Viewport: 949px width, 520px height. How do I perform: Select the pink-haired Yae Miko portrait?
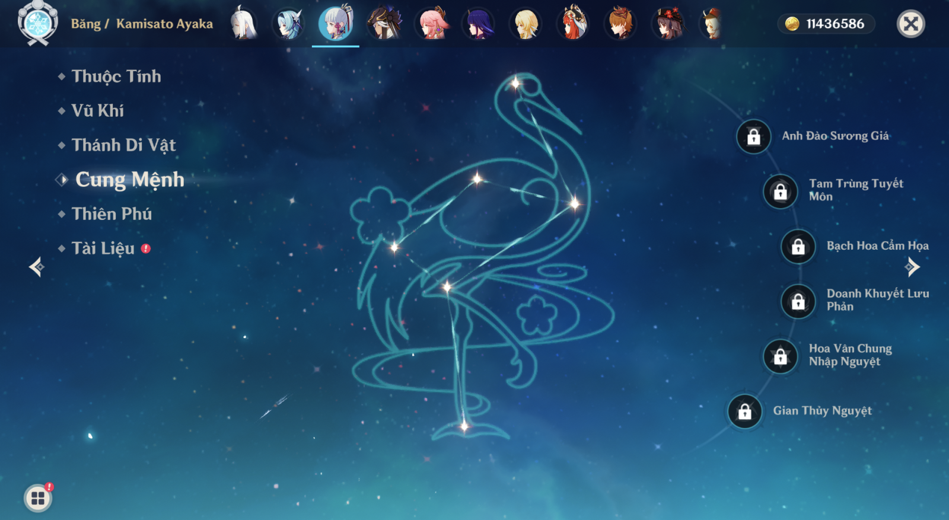click(x=432, y=24)
